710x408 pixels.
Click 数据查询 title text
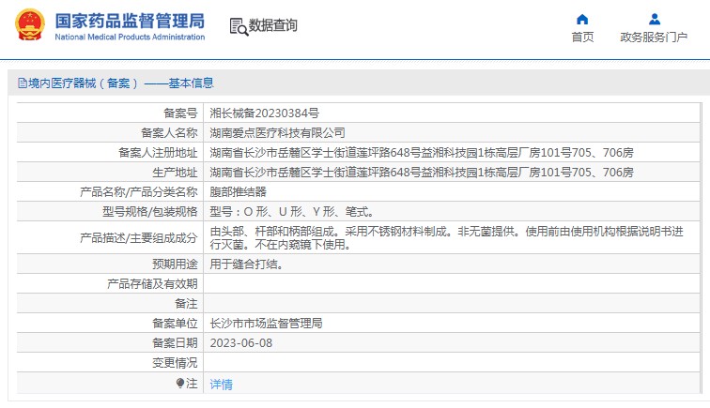coord(273,25)
